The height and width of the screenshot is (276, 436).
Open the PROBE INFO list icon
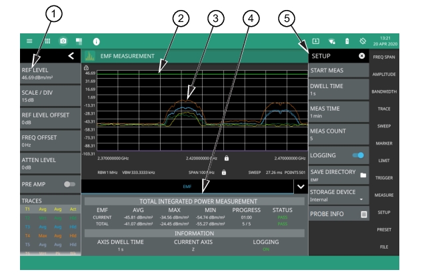tap(363, 214)
